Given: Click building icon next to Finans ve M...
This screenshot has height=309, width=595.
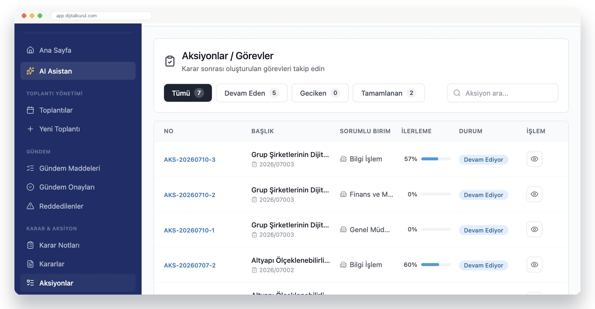Looking at the screenshot, I should click(x=343, y=195).
